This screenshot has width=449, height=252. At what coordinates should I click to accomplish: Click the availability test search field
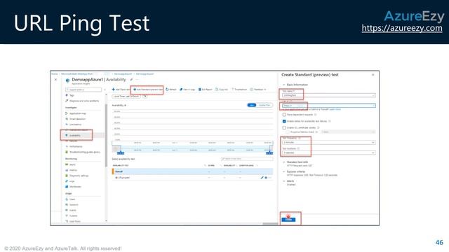(247, 159)
